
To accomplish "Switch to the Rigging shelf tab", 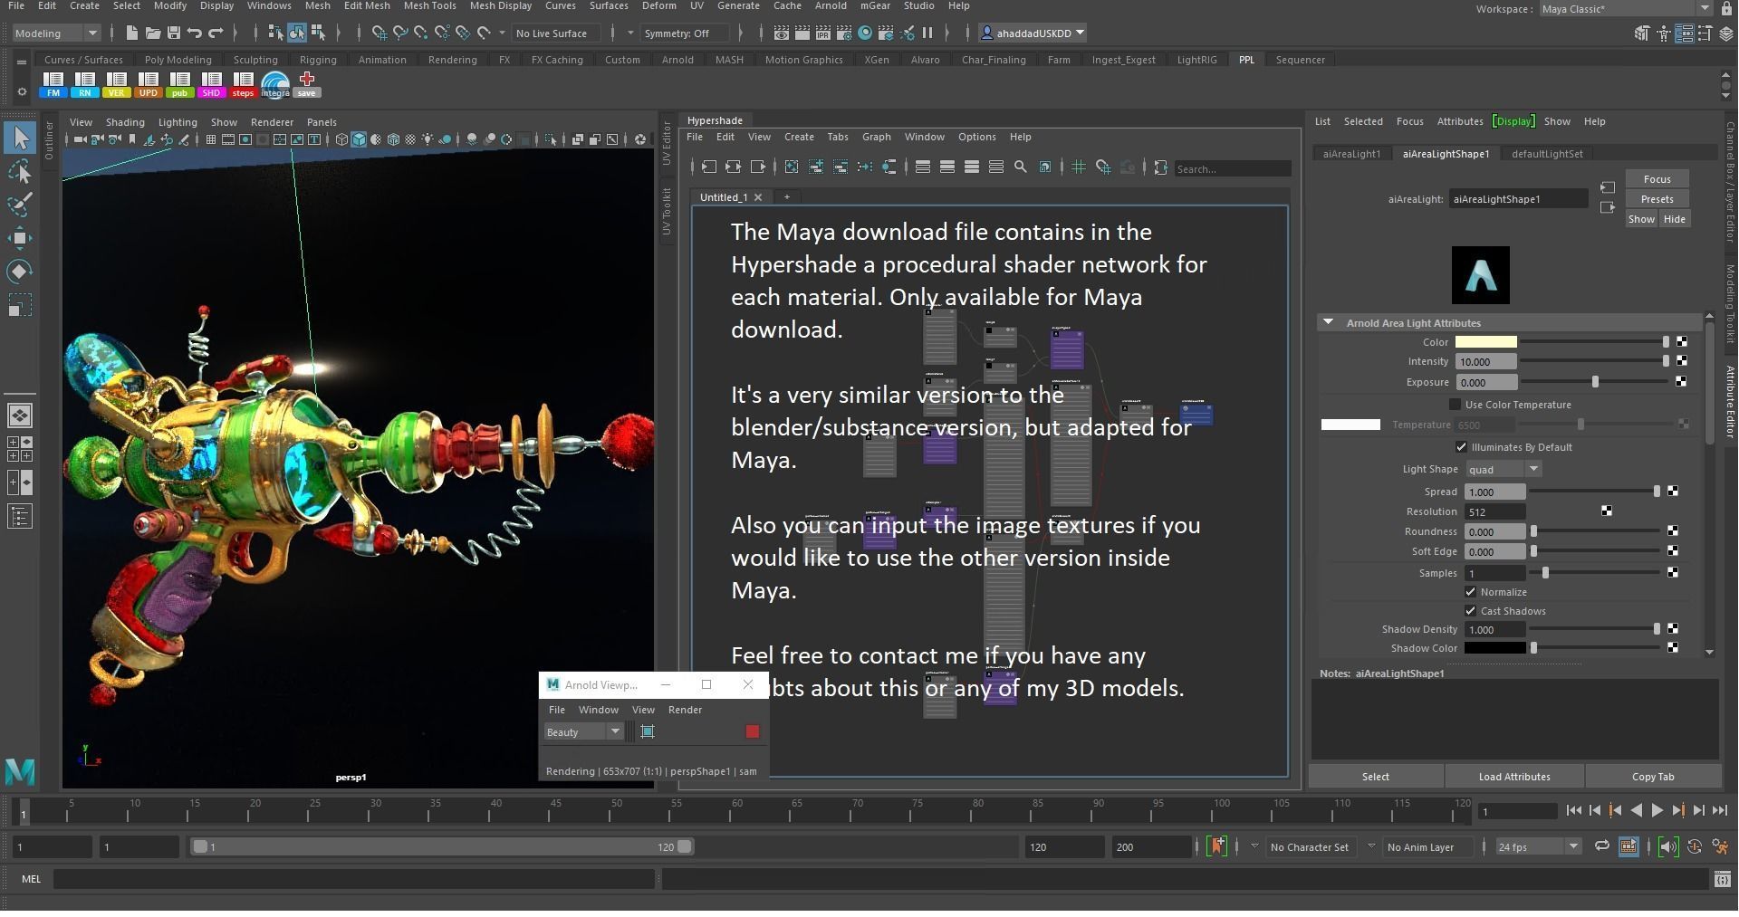I will coord(318,60).
